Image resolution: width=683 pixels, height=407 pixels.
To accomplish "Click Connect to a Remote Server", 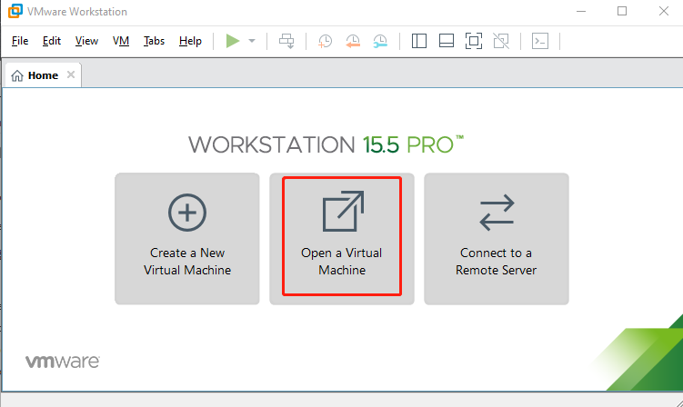I will (x=497, y=239).
